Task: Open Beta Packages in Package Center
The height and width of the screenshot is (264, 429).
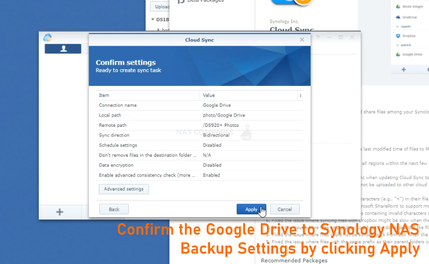Action: pos(201,2)
